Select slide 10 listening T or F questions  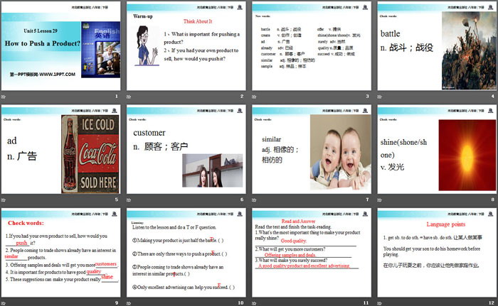click(186, 253)
